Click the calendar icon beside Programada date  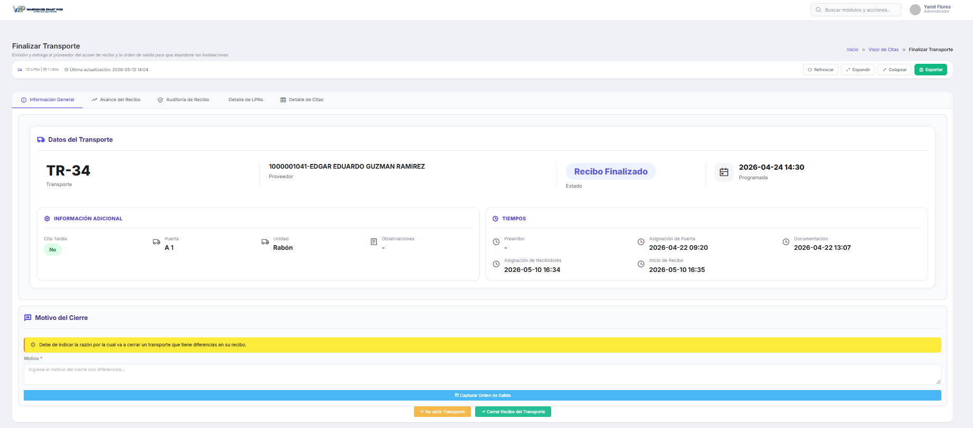pyautogui.click(x=724, y=172)
